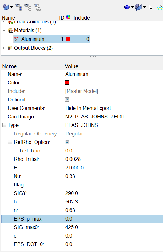Open the red Color swatch in properties
The height and width of the screenshot is (252, 163).
point(67,83)
